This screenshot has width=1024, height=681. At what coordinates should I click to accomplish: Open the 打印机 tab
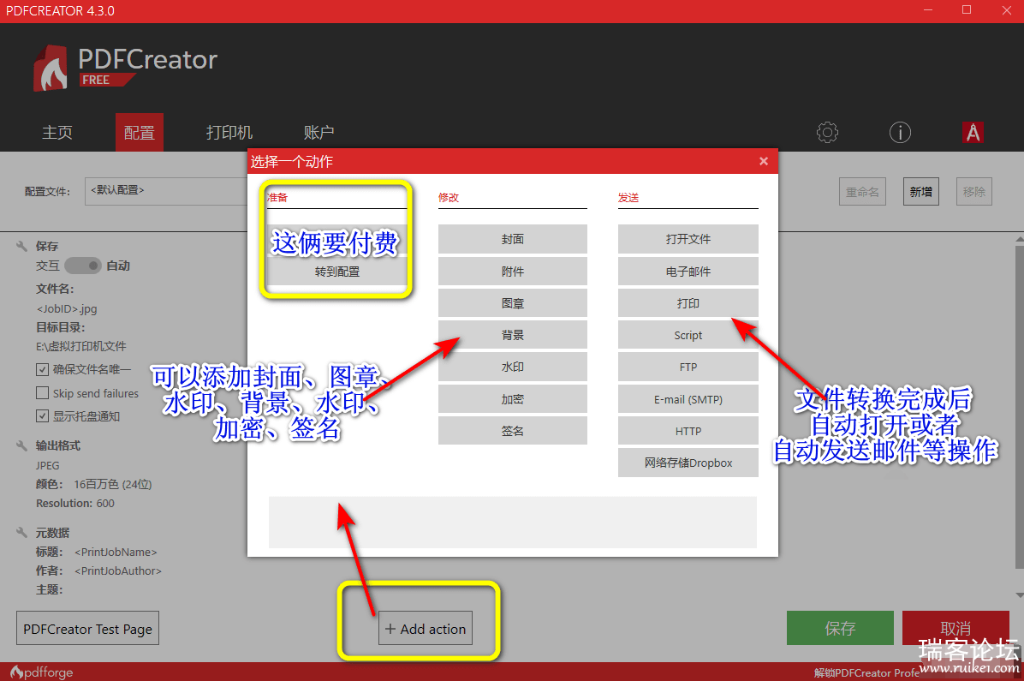(x=229, y=133)
